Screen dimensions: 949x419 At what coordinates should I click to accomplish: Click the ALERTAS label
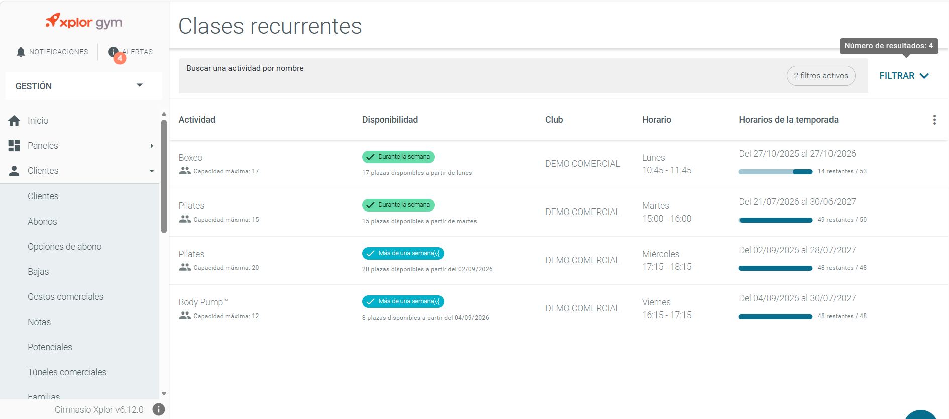pyautogui.click(x=138, y=52)
